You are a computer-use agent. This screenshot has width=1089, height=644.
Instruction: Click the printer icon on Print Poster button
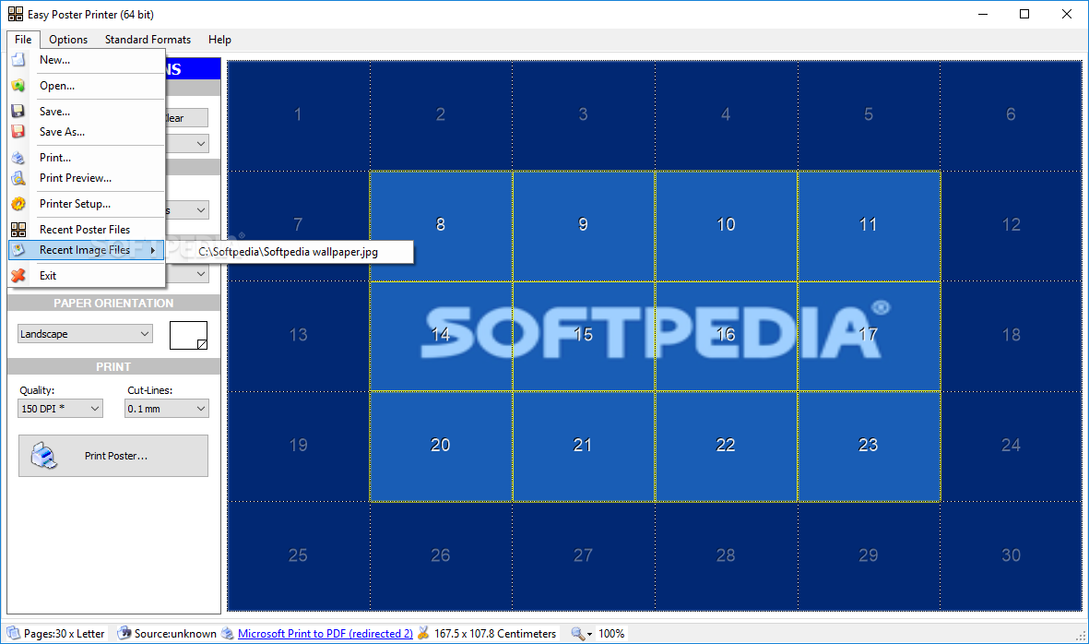[43, 456]
